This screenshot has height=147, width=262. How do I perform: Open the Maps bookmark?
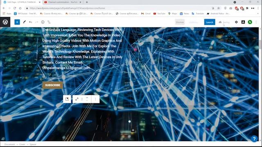pyautogui.click(x=172, y=13)
